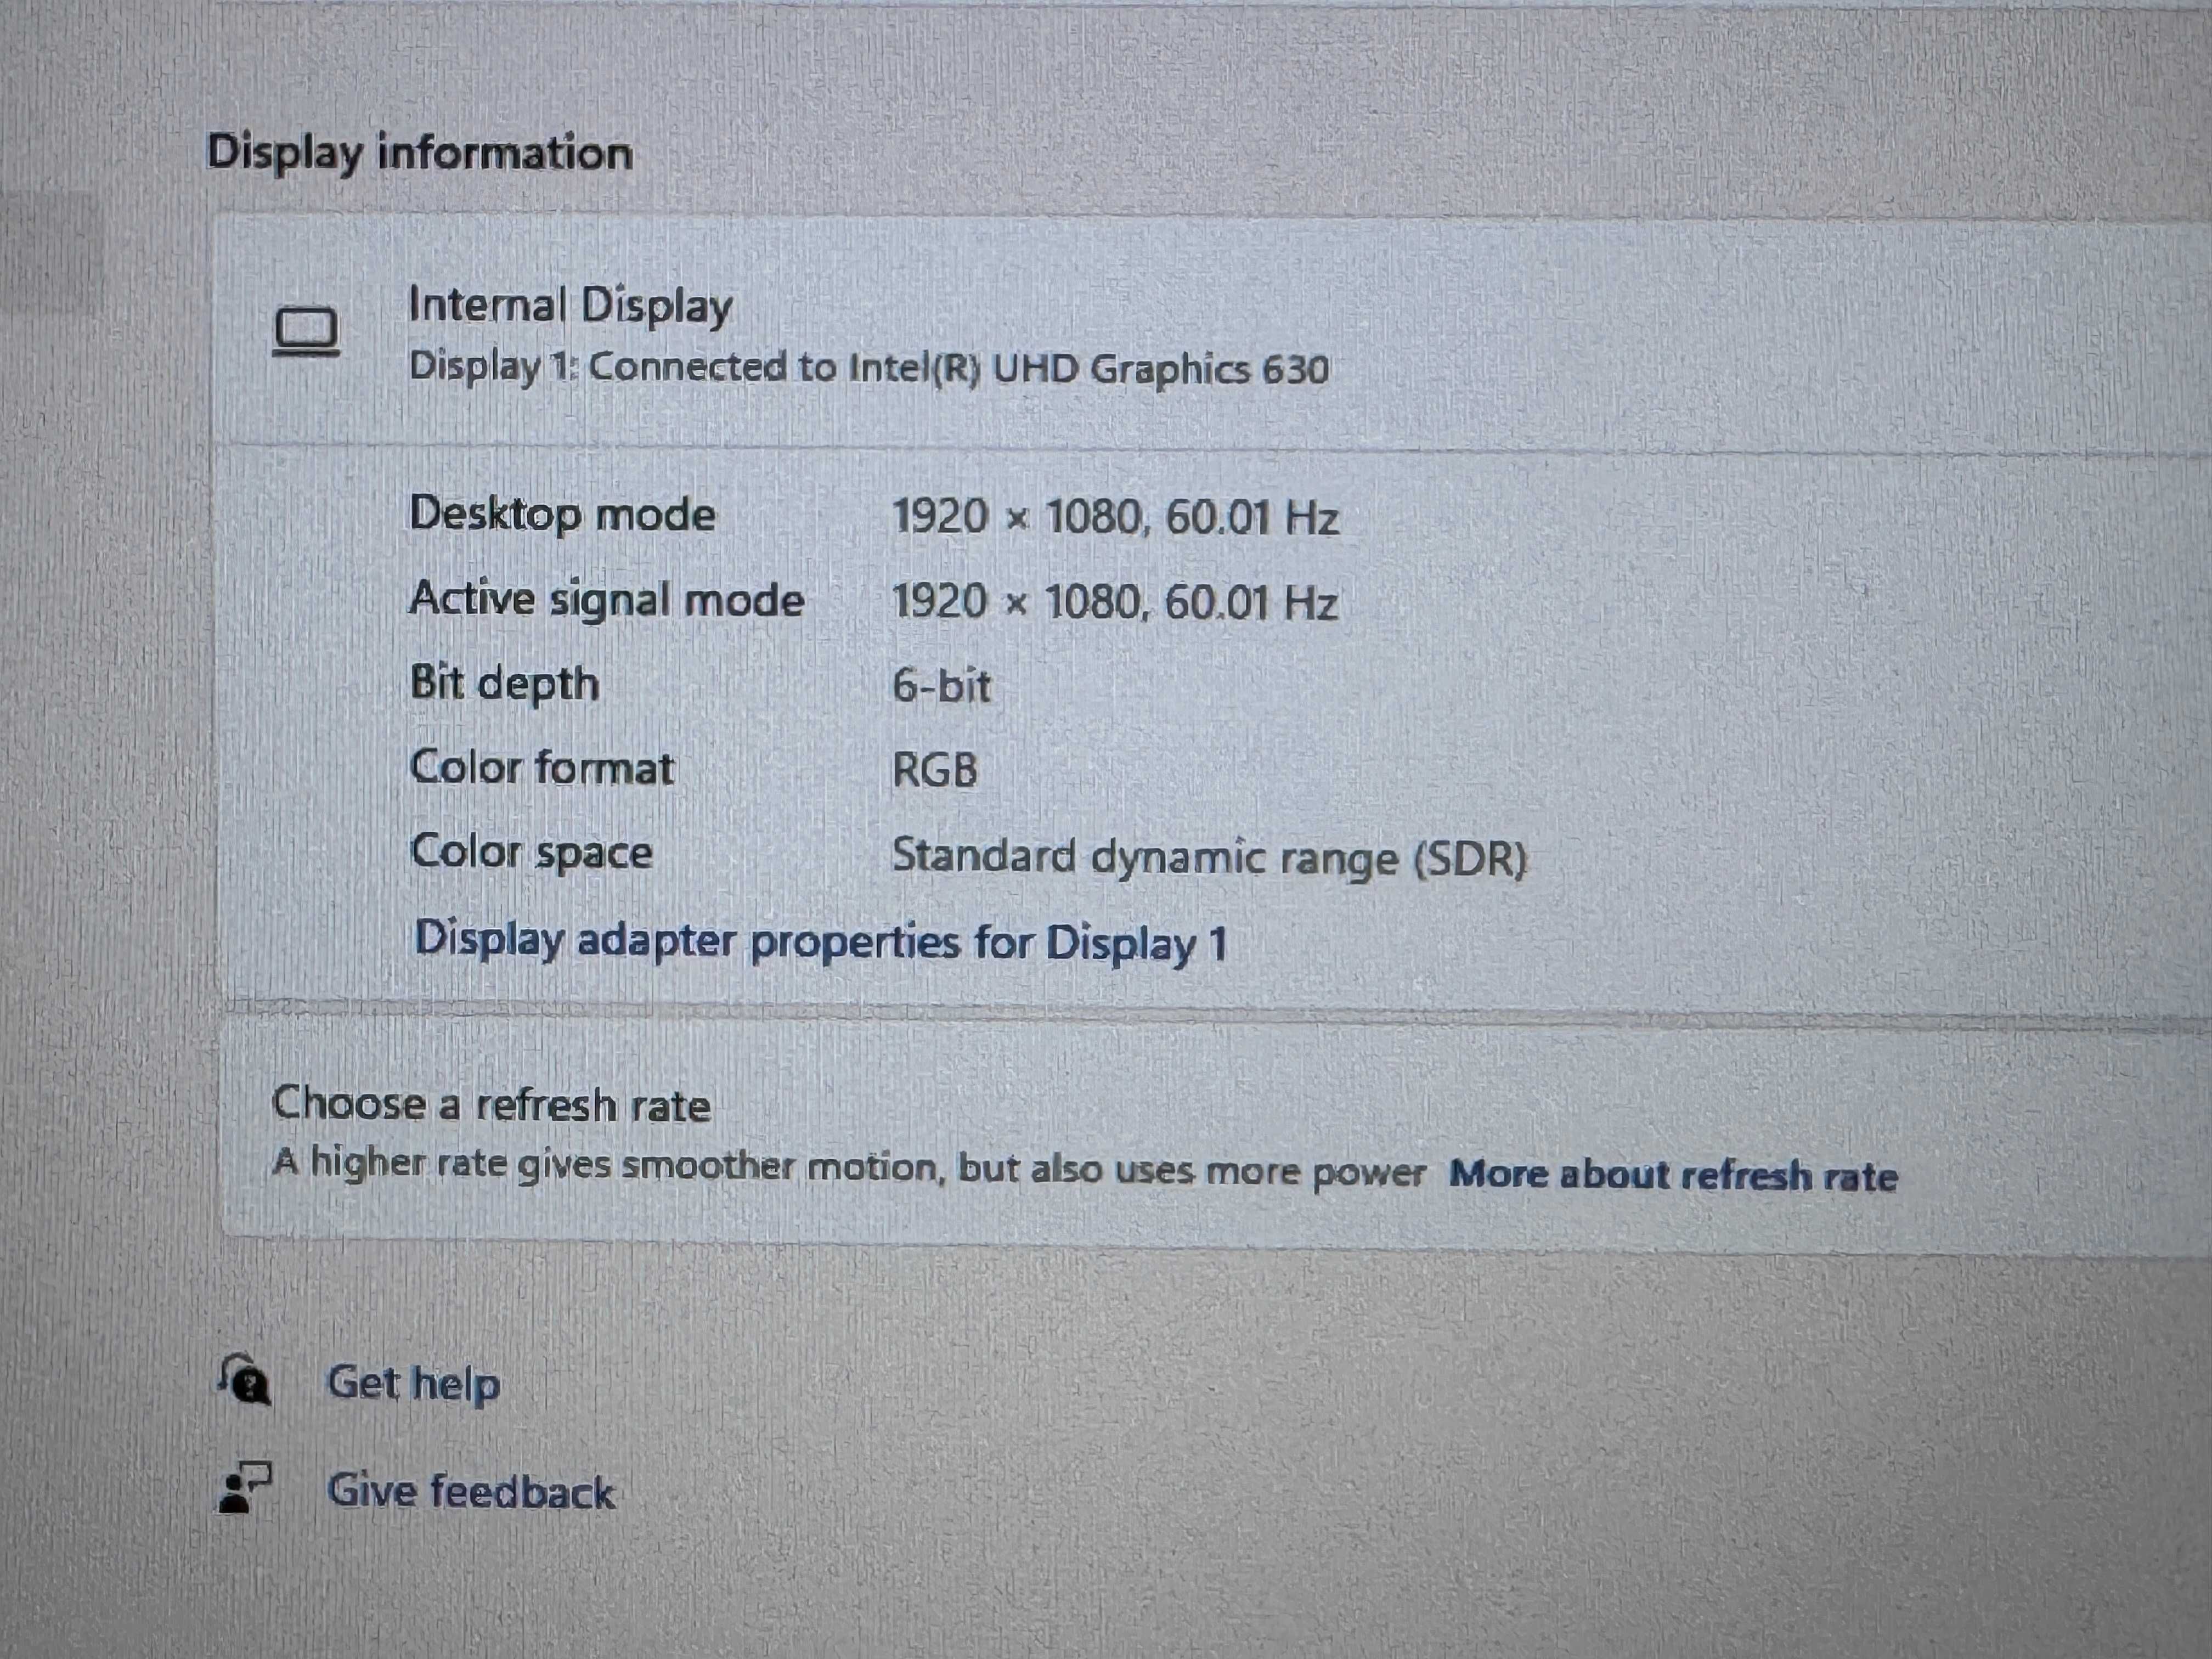Click the Desktop mode label
2212x1659 pixels.
[562, 515]
